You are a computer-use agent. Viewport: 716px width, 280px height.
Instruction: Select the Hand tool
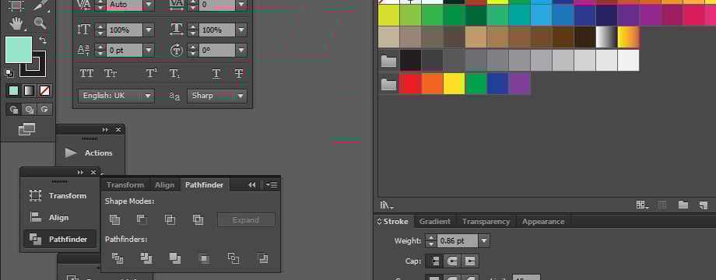click(x=16, y=23)
